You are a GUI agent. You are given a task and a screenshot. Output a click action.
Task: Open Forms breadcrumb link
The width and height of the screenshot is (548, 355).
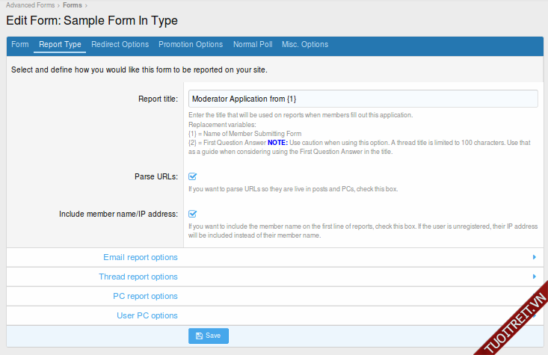[73, 4]
